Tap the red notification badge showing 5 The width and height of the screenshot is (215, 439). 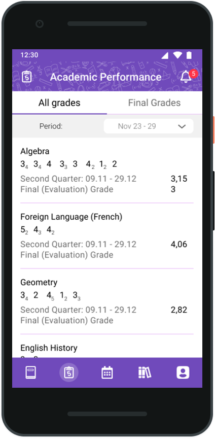pyautogui.click(x=194, y=74)
